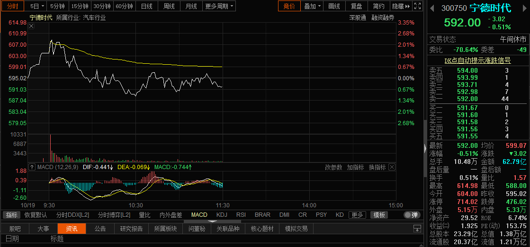
Task: Click the fullscreen expand icon
Action: pyautogui.click(x=417, y=7)
